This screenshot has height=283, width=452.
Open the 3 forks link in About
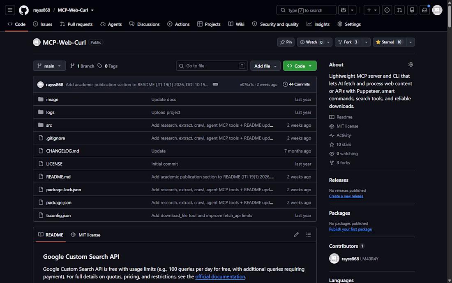click(x=339, y=163)
